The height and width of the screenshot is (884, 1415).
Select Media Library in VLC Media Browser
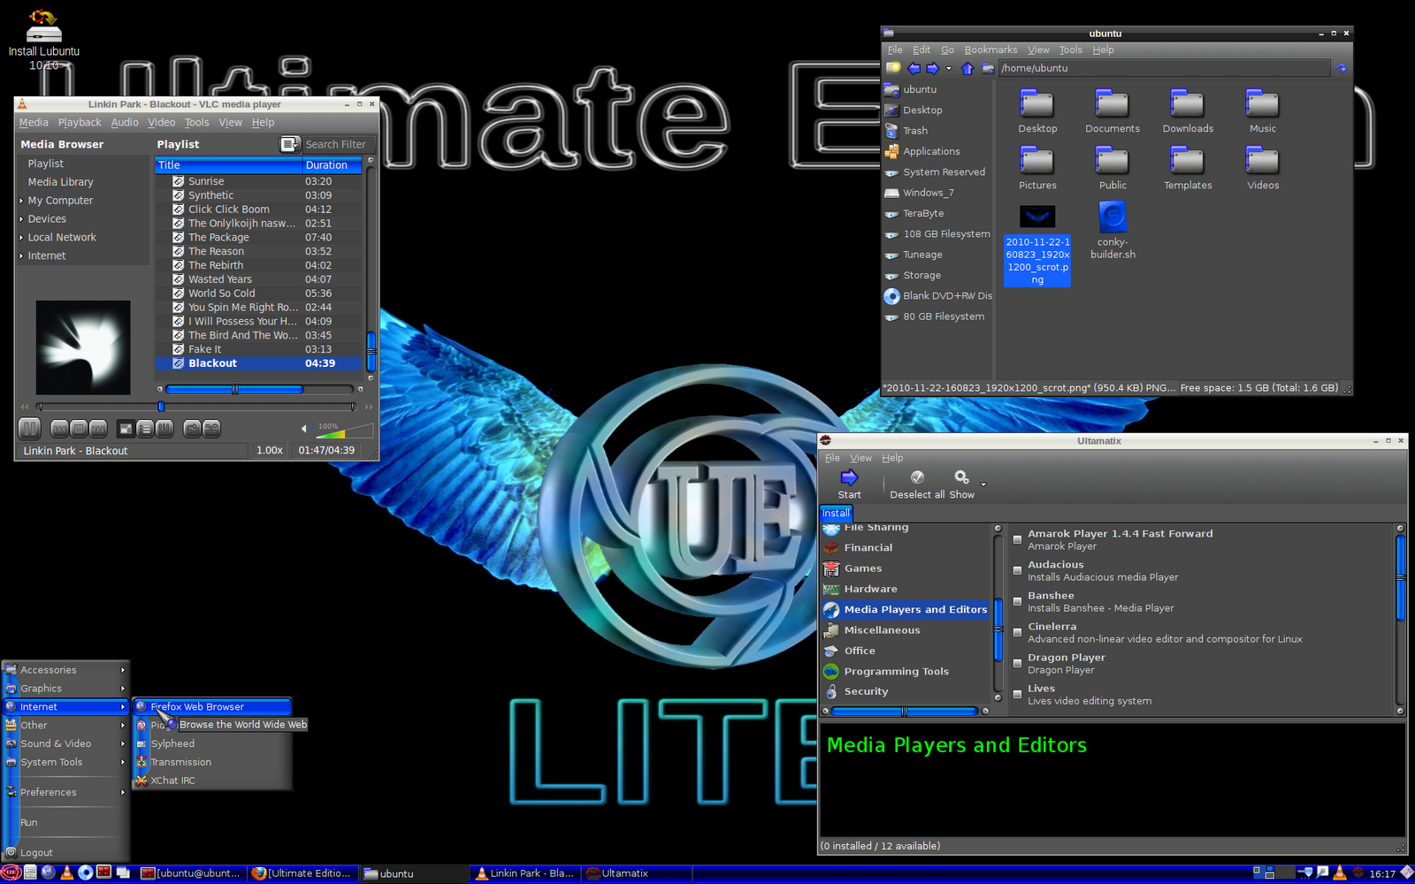(60, 182)
